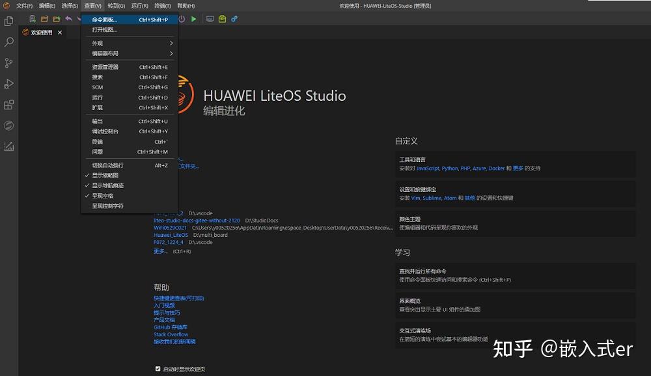Close the 查看(V) menu
651x376 pixels.
pos(92,6)
